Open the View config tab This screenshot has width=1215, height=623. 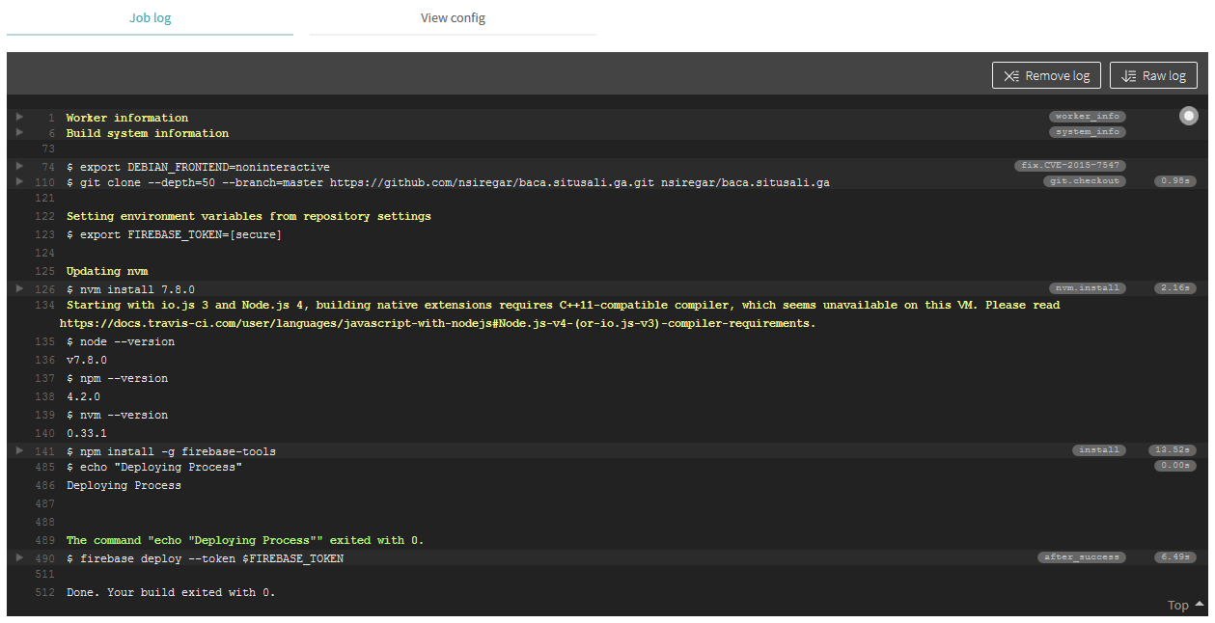pyautogui.click(x=453, y=18)
